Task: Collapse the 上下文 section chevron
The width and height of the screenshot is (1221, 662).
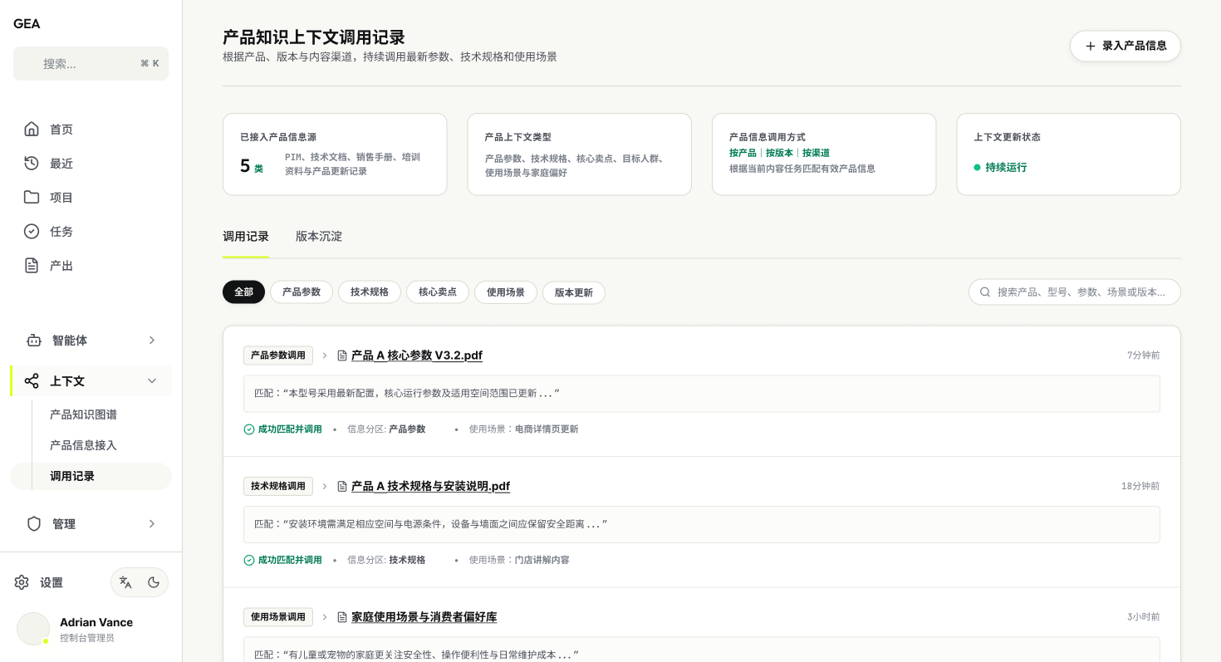Action: (x=152, y=380)
